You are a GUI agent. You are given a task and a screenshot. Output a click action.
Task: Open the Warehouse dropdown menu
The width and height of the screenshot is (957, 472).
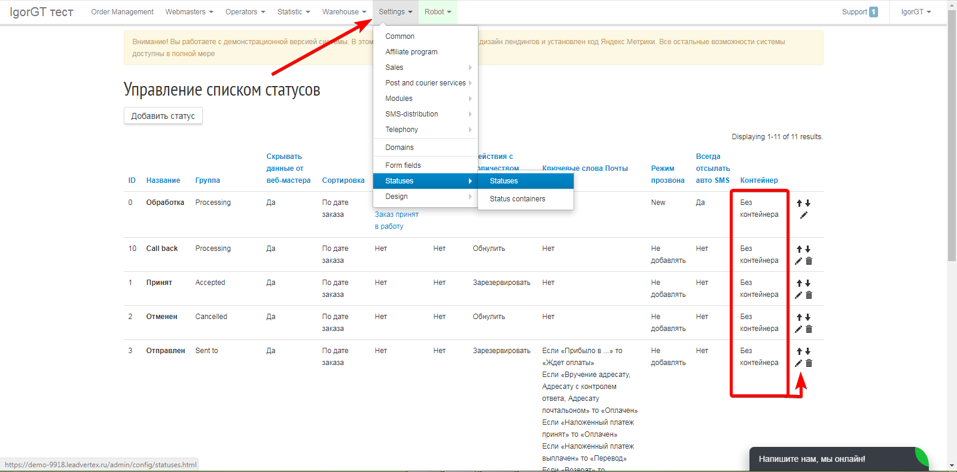(344, 12)
